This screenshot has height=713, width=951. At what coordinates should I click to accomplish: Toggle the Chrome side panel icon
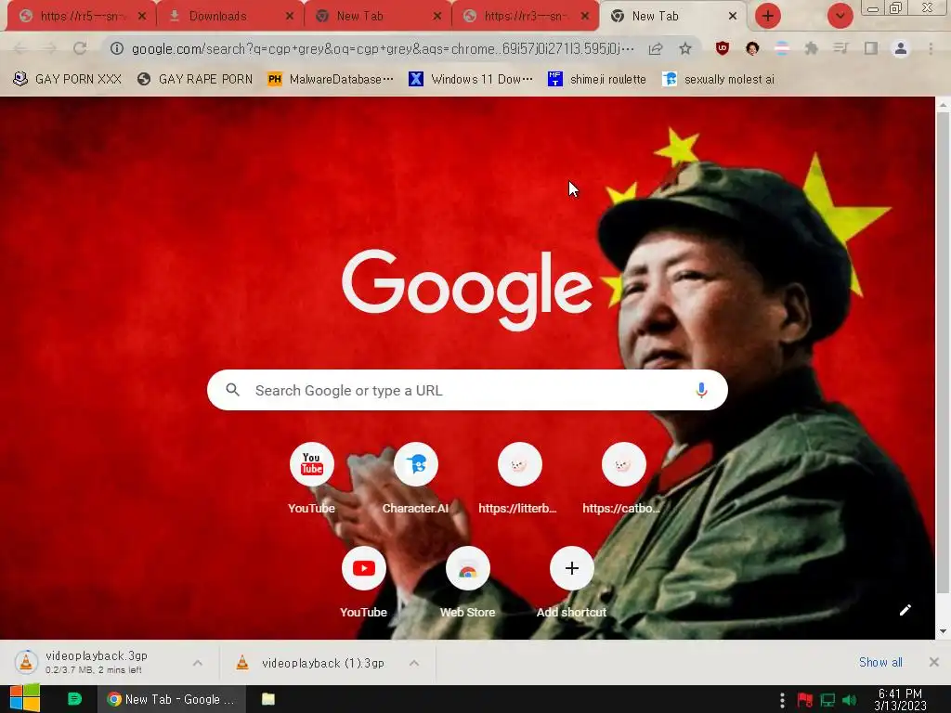pyautogui.click(x=871, y=48)
